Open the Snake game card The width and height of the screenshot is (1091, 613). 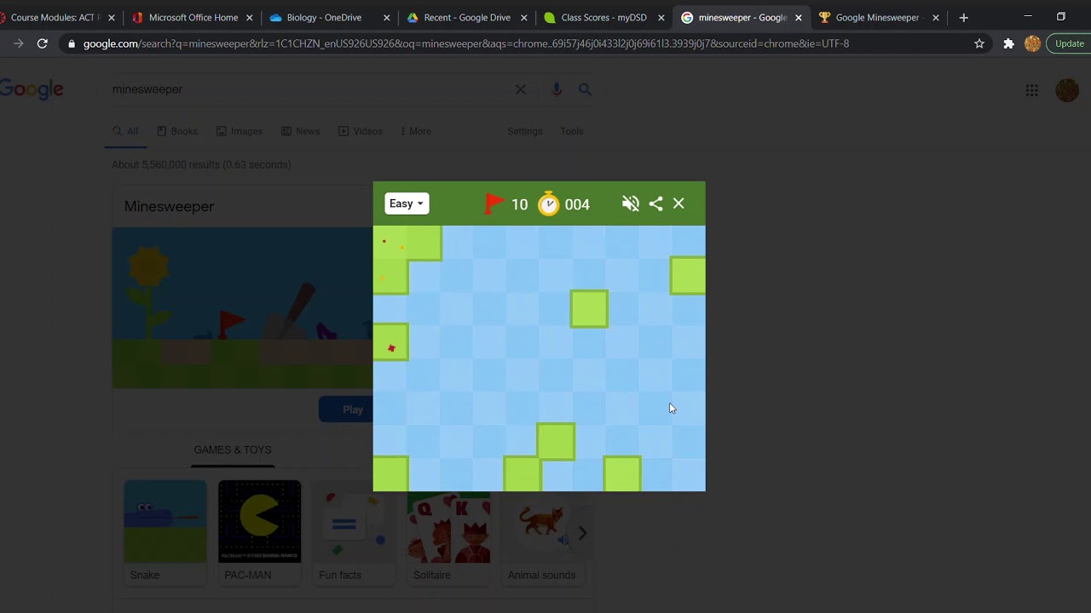[x=165, y=532]
